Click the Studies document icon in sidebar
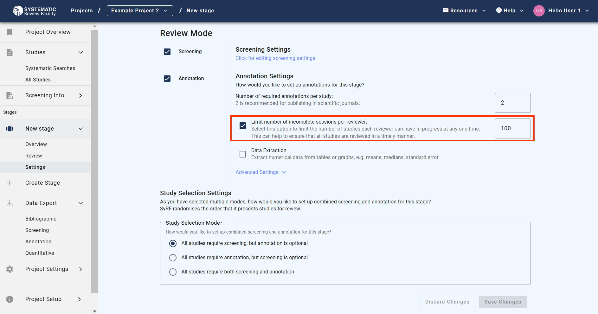 point(10,52)
